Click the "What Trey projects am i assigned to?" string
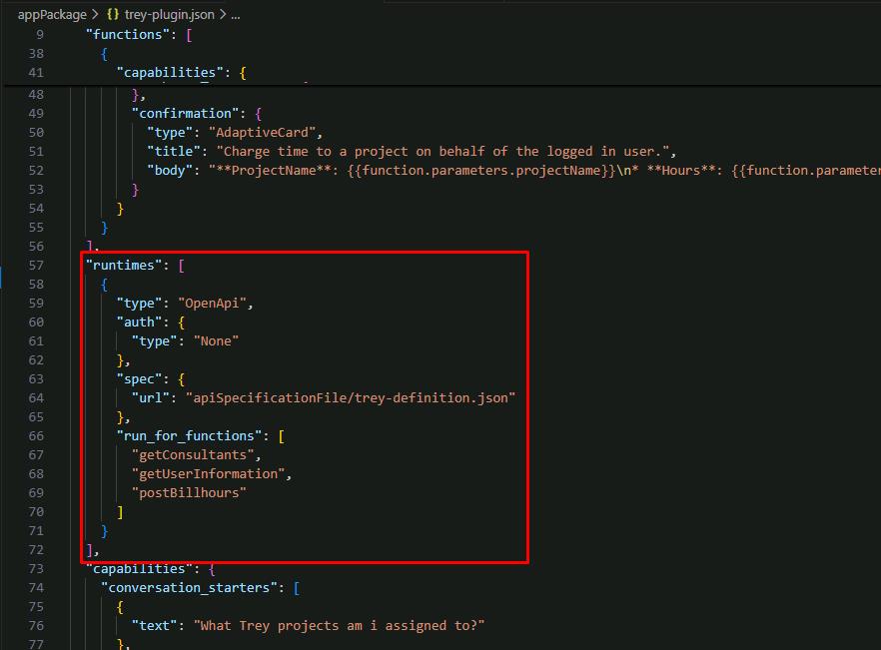This screenshot has height=650, width=881. coord(339,625)
